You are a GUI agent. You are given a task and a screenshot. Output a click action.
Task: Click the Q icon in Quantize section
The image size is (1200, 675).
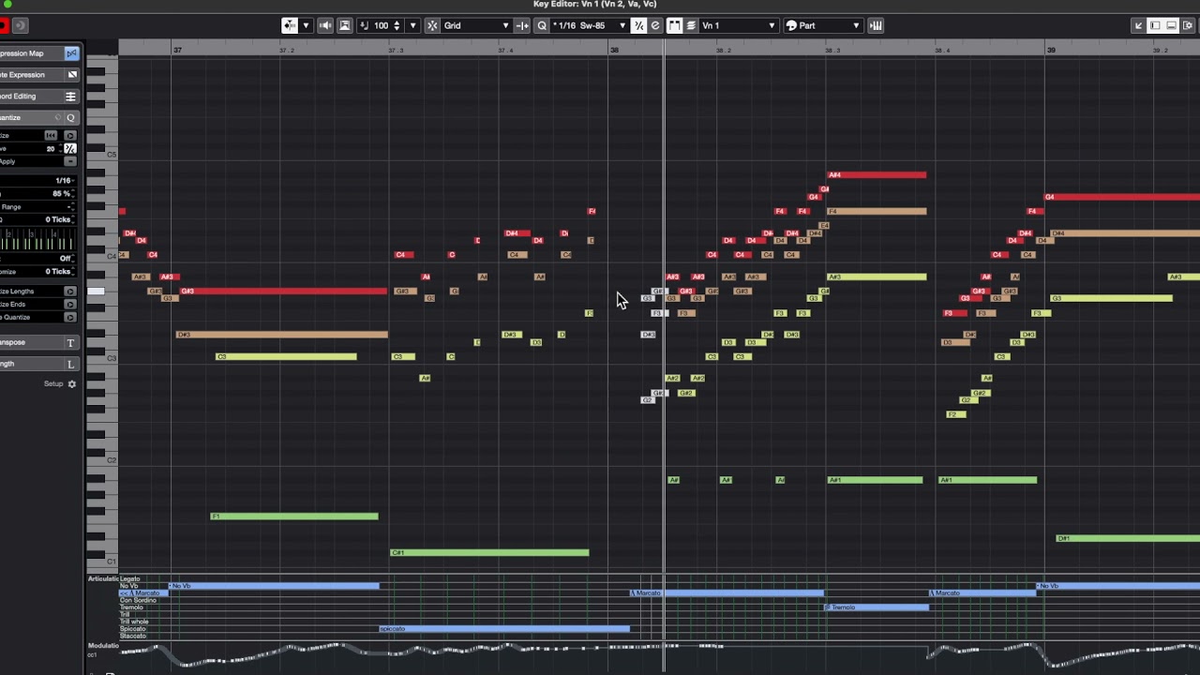click(70, 118)
